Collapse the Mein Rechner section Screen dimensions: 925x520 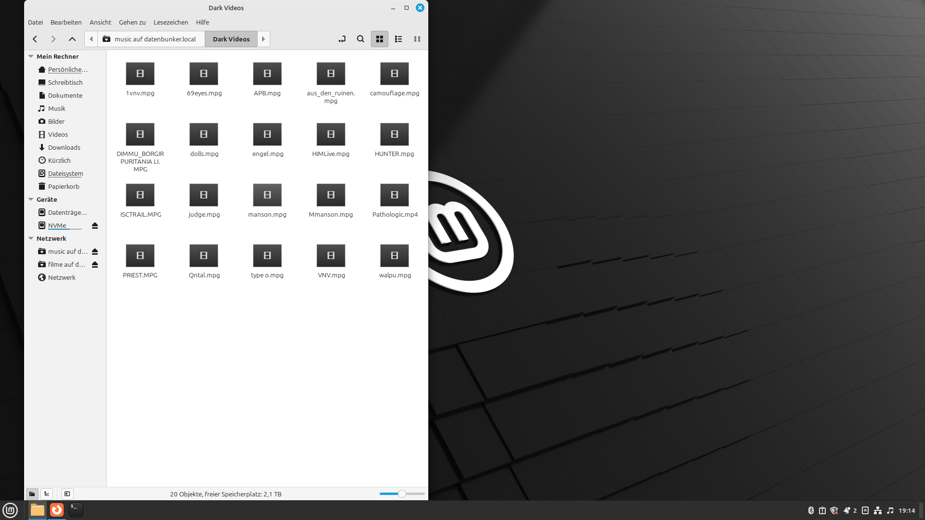31,56
